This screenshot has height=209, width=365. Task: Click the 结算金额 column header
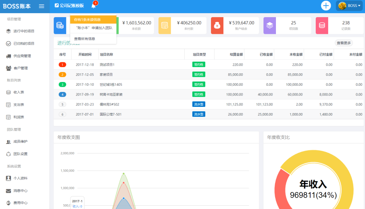pos(236,54)
